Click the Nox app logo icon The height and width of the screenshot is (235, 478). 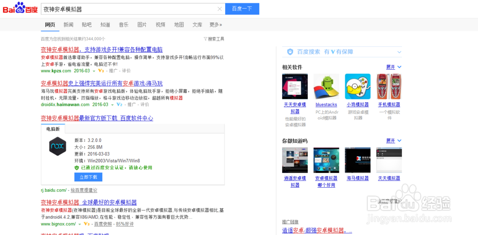[58, 146]
